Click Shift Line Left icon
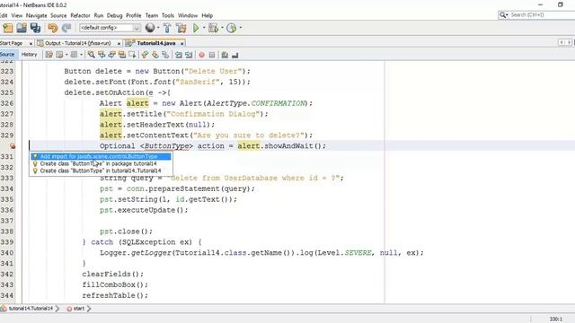This screenshot has width=575, height=323. click(179, 55)
